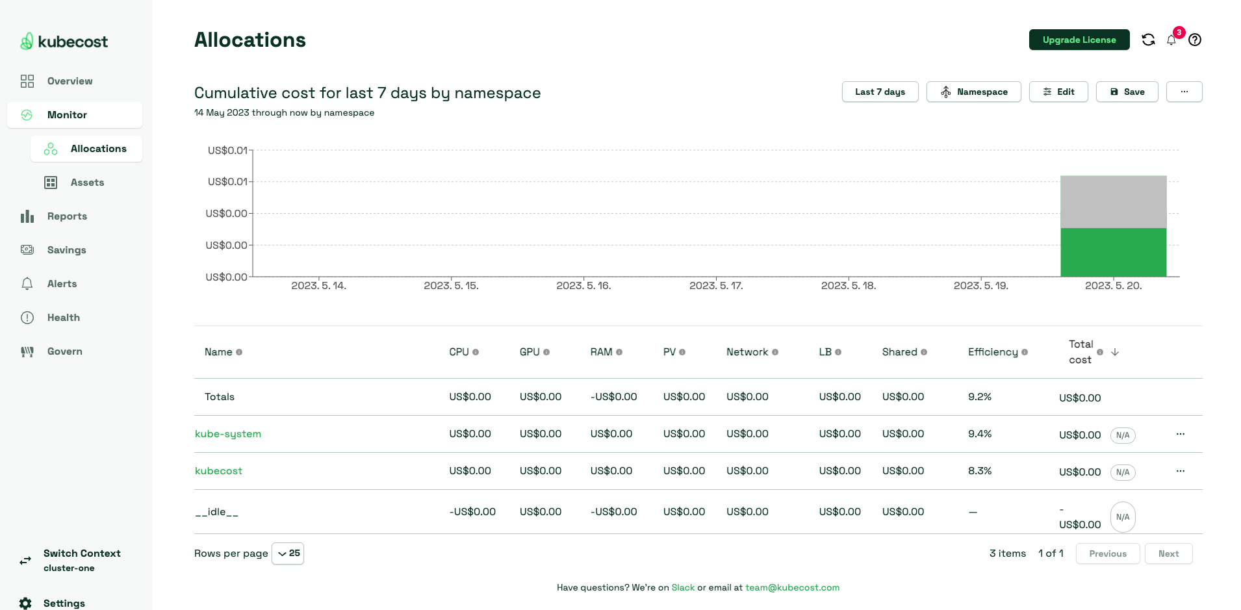
Task: Refresh data with the refresh icon
Action: (x=1149, y=40)
